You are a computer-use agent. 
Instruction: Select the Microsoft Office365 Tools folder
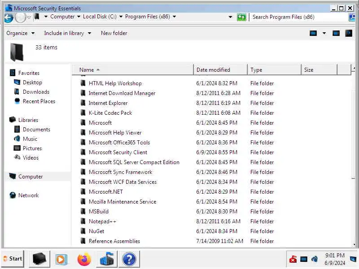[x=119, y=142]
